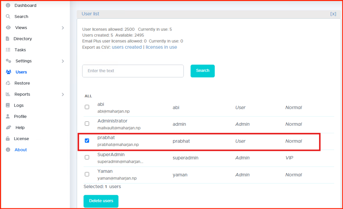Open Logs from the sidebar
343x209 pixels.
tap(19, 105)
